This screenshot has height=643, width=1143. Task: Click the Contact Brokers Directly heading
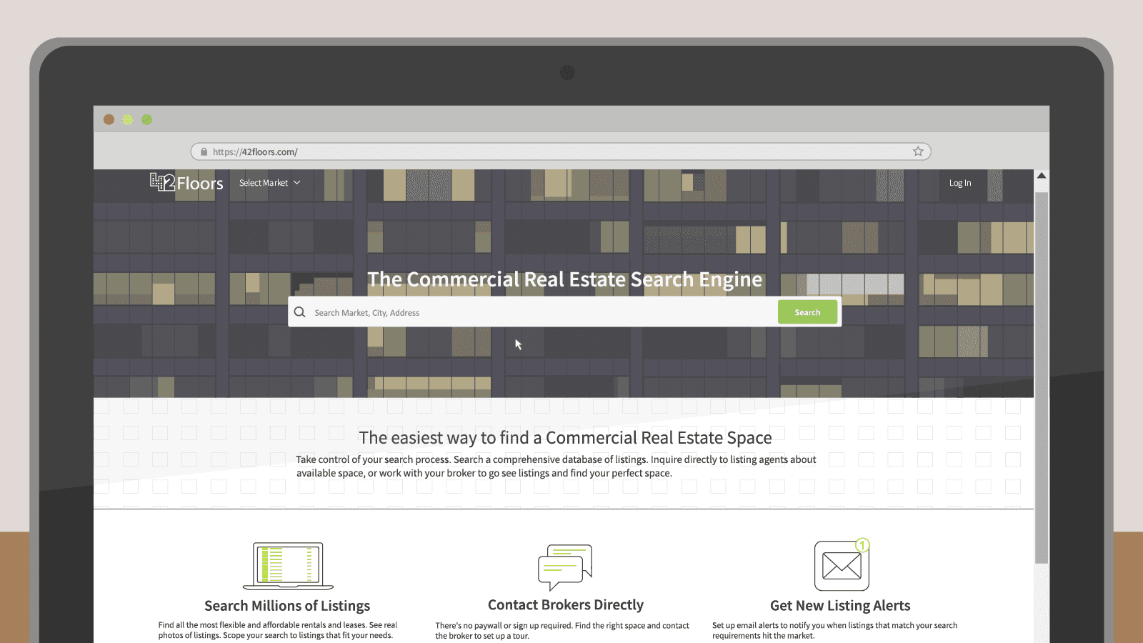pyautogui.click(x=566, y=605)
